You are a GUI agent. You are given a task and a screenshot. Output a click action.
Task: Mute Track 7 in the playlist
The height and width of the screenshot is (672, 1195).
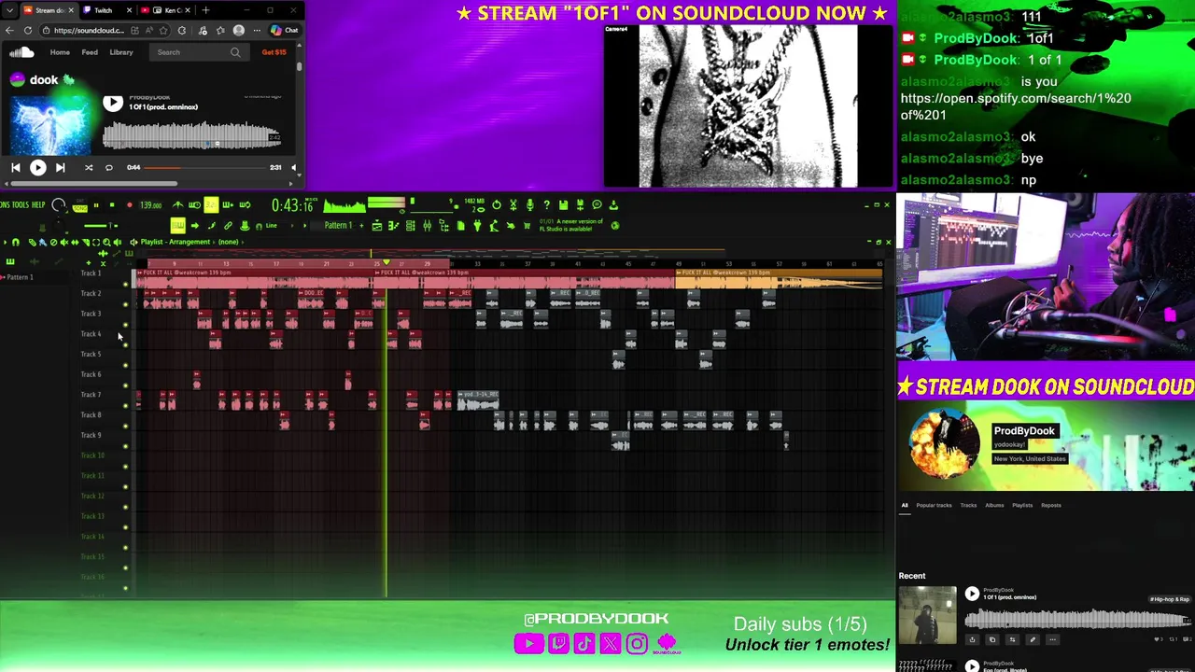pos(126,406)
